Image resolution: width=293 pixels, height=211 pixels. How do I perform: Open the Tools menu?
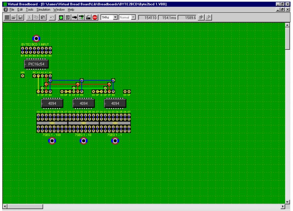click(30, 9)
